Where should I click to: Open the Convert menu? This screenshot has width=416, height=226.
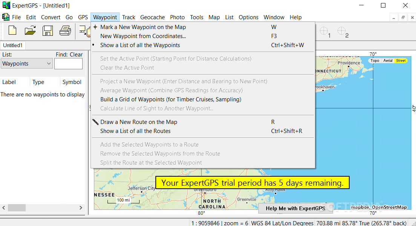(x=51, y=17)
